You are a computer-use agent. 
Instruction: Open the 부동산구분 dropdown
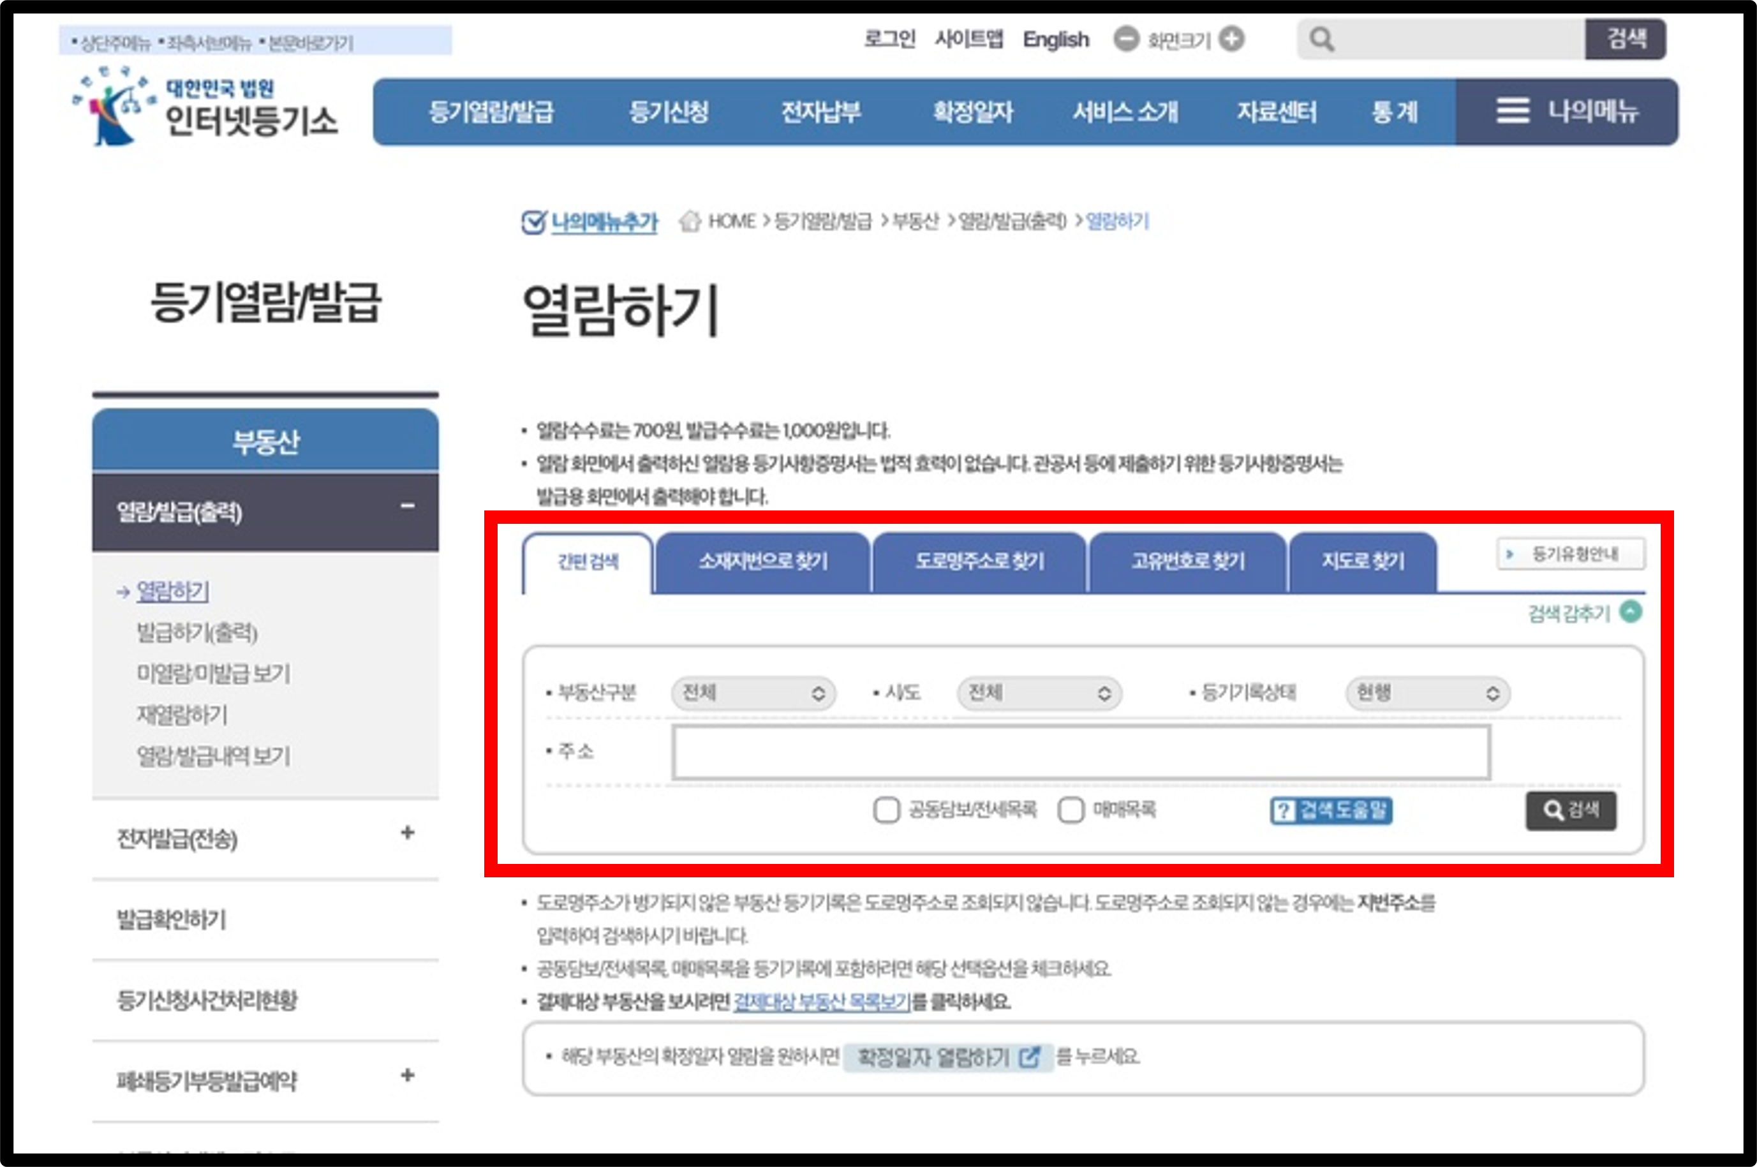click(752, 694)
